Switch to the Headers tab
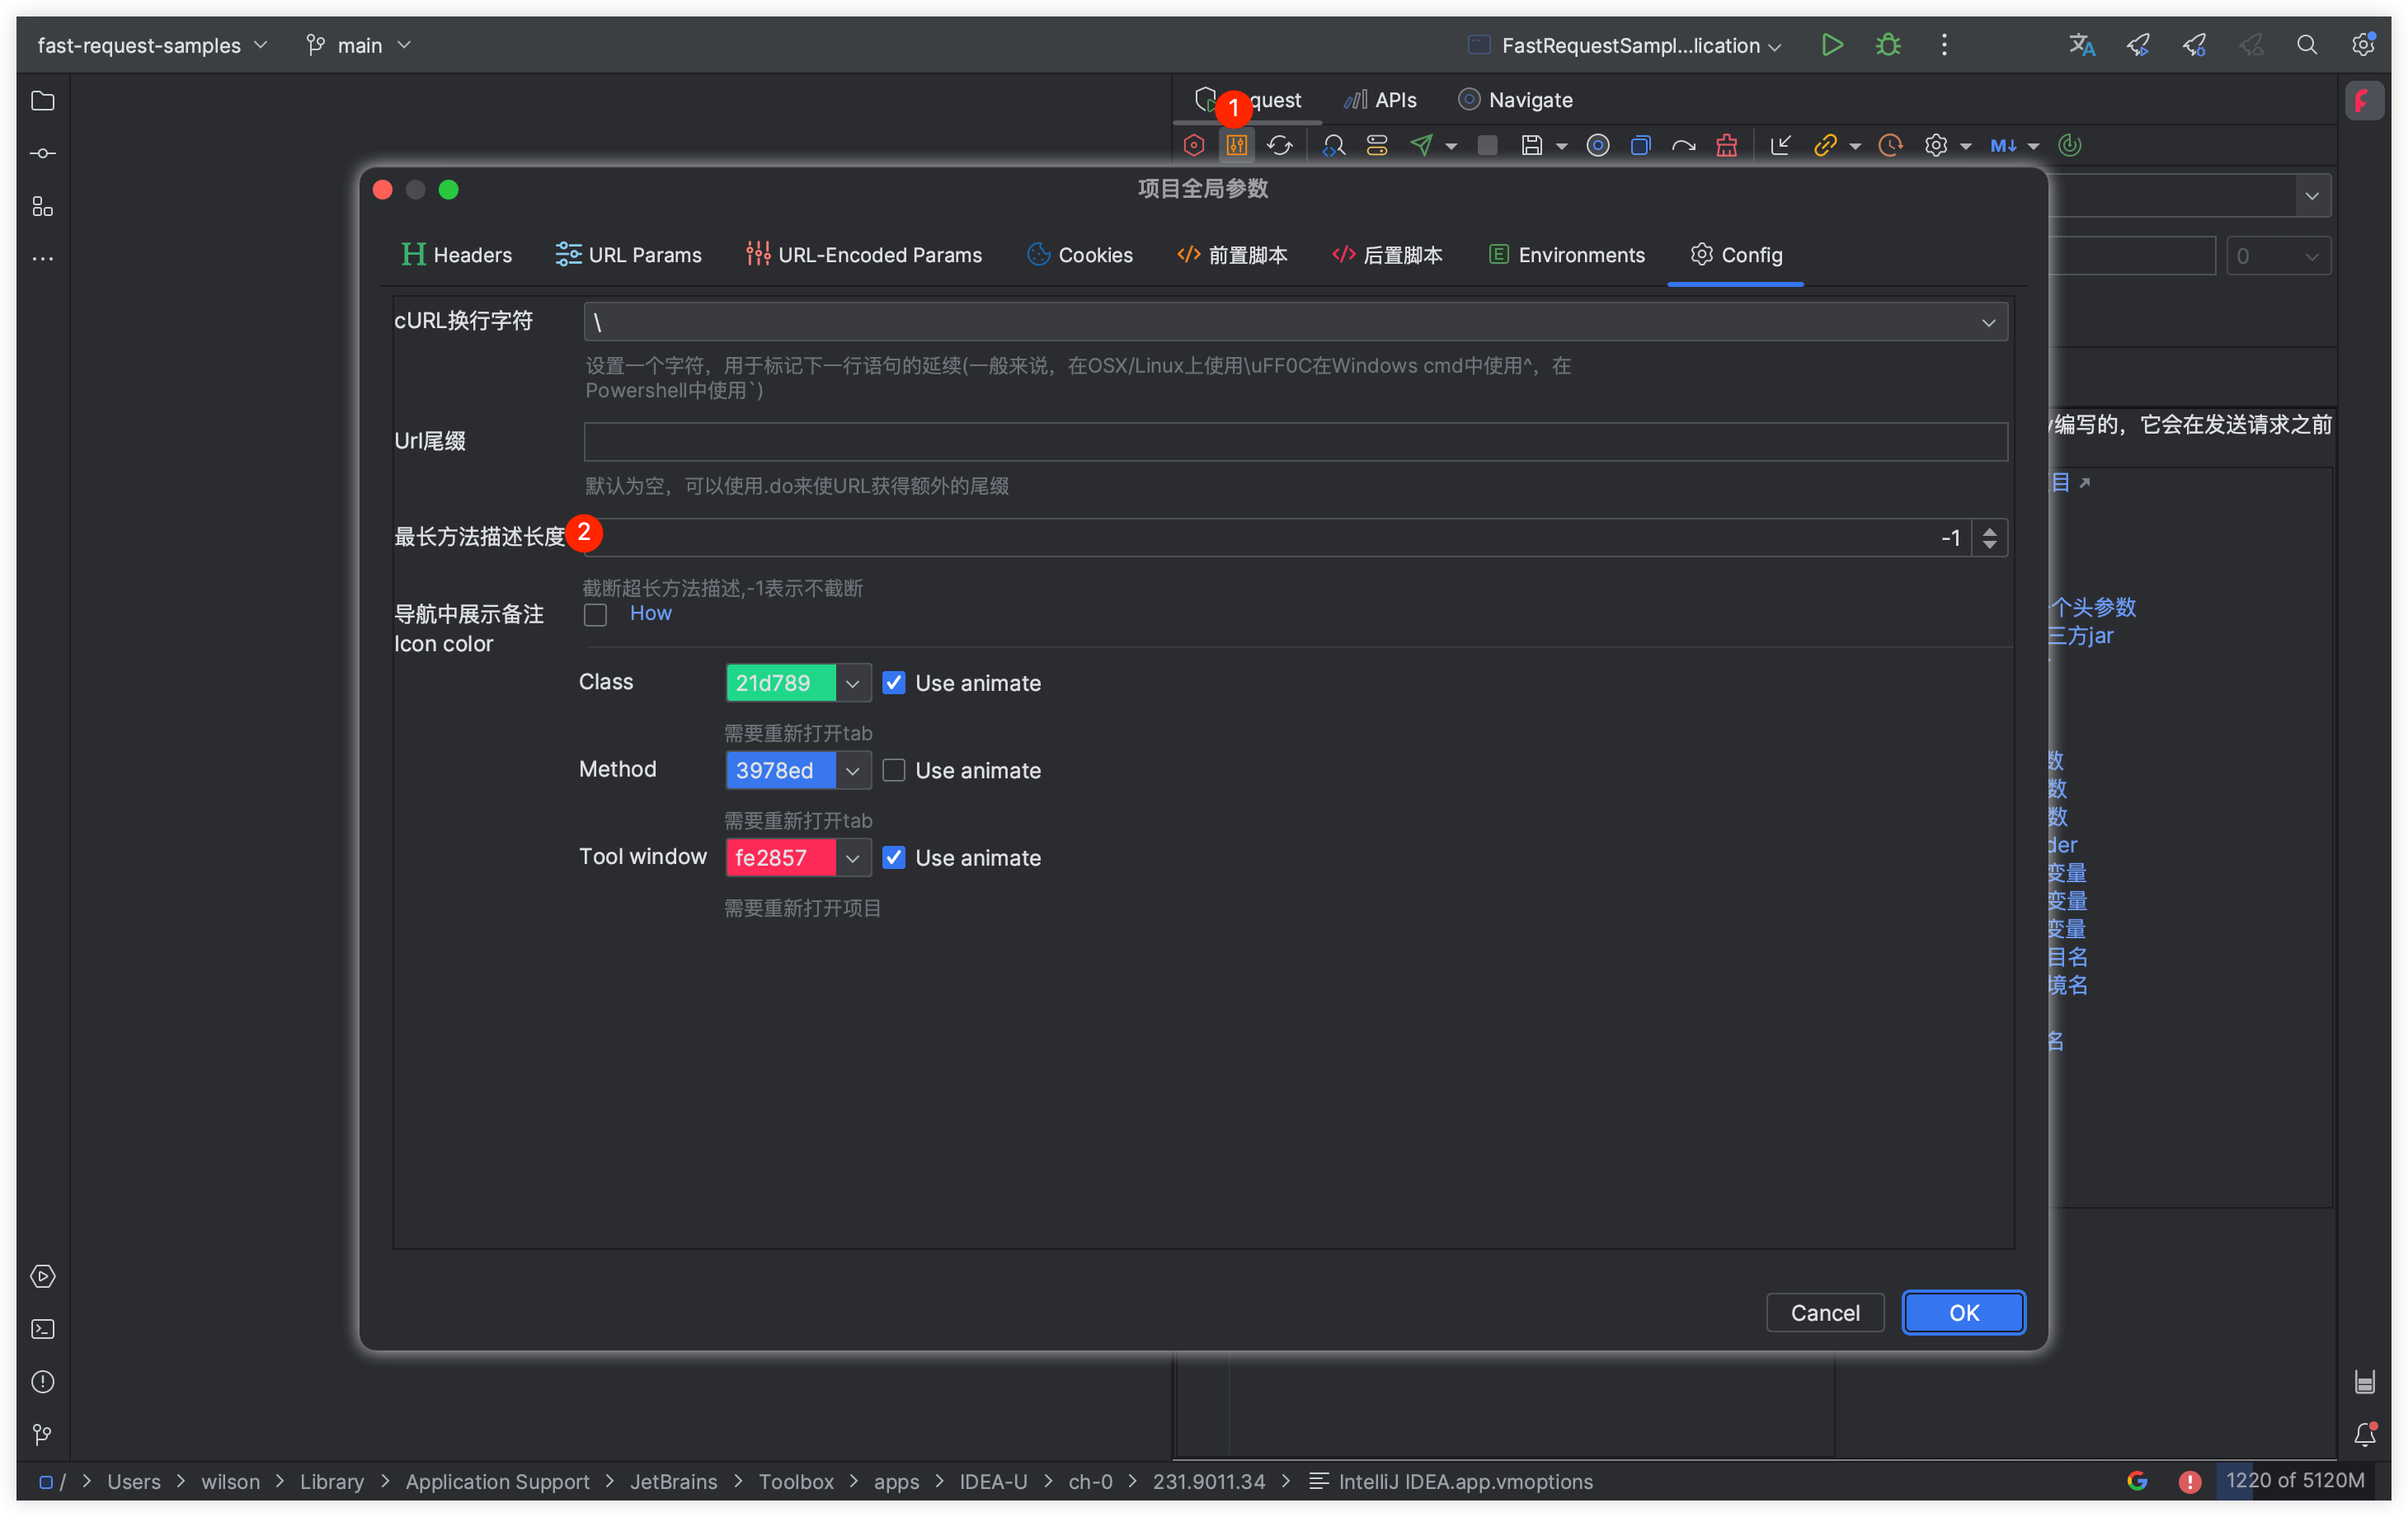 pyautogui.click(x=456, y=255)
